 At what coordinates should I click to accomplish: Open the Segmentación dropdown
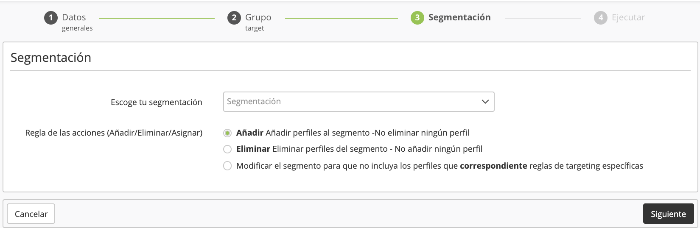point(352,102)
